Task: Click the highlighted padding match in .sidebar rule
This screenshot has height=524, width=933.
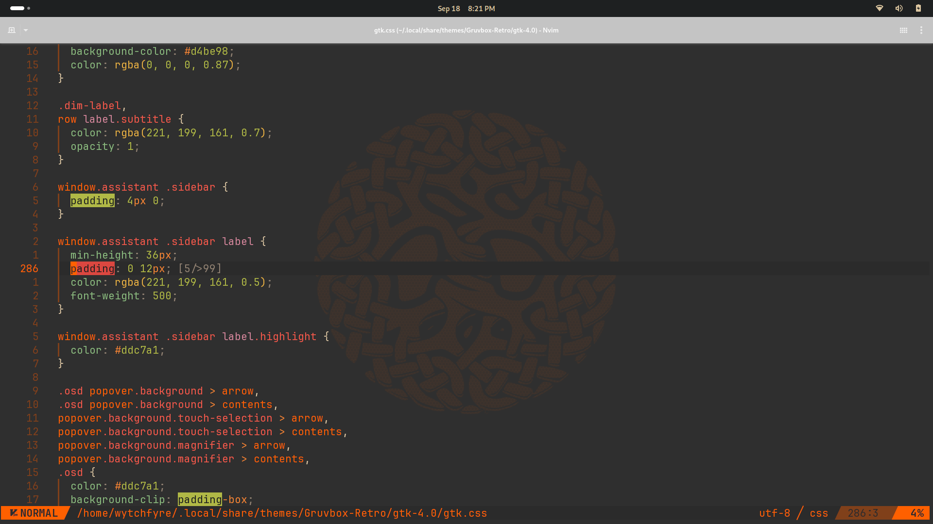Action: pos(92,201)
